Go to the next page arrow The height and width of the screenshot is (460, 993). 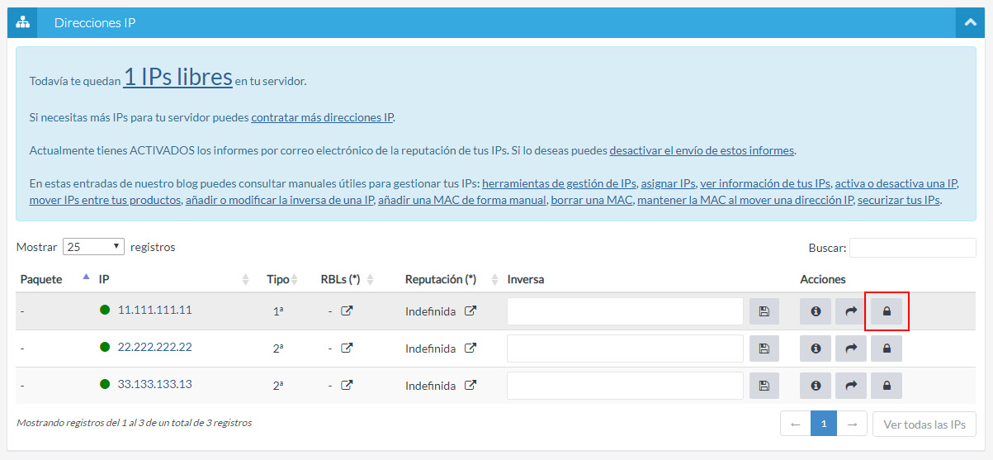[x=852, y=424]
